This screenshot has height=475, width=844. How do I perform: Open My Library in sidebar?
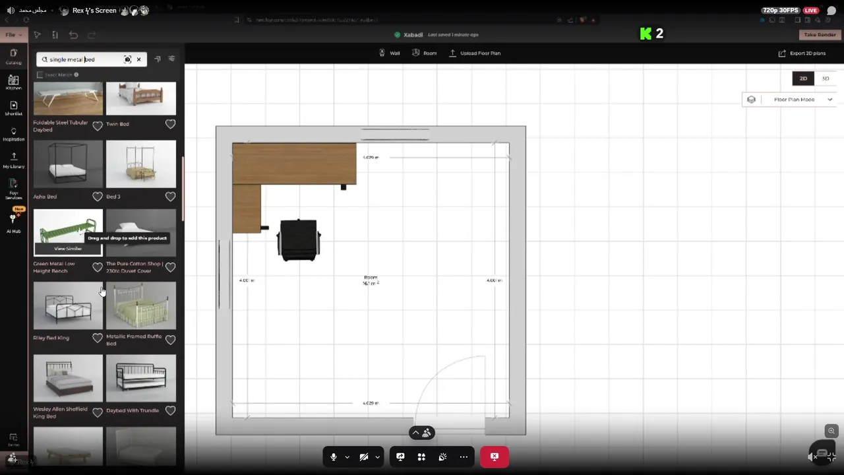(x=13, y=161)
